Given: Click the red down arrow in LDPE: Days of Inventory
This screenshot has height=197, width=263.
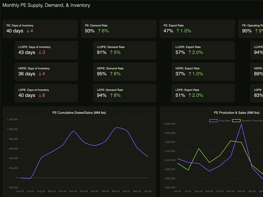Looking at the screenshot, I should (40, 95).
